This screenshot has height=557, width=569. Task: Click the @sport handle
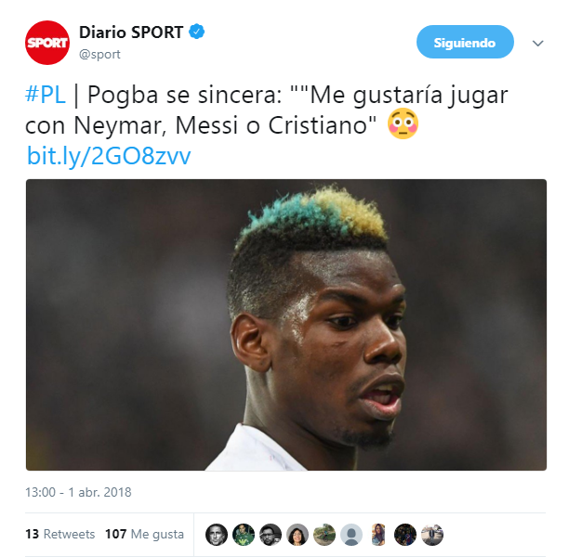(99, 55)
